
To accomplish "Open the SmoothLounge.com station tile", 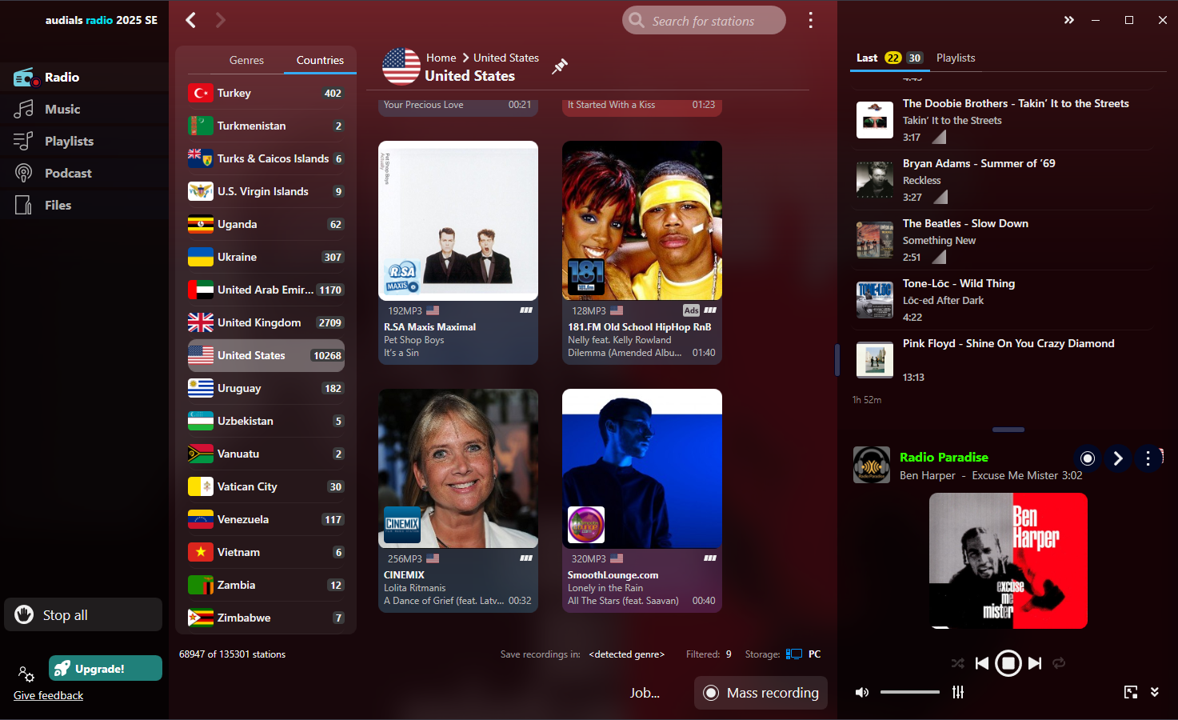I will tap(642, 501).
